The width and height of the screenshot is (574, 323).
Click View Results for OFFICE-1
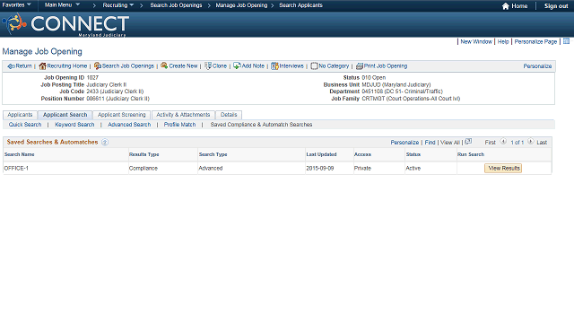pos(503,168)
